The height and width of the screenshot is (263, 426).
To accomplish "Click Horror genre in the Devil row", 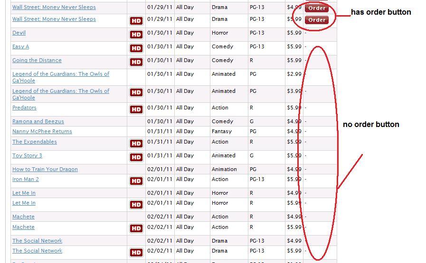I will [x=220, y=33].
